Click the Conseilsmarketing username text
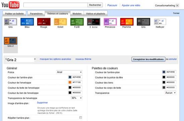Viewport: 184px width, 121px height. click(x=165, y=5)
